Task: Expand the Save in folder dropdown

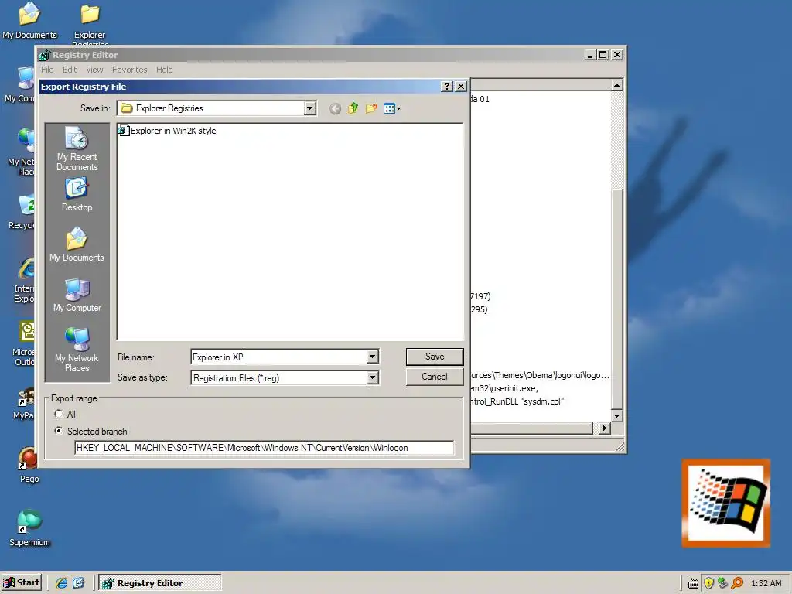Action: point(309,108)
